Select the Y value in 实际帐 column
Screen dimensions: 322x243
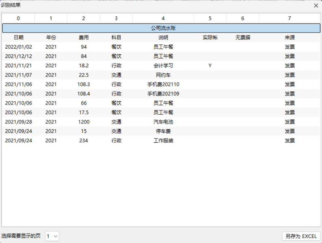pyautogui.click(x=210, y=65)
